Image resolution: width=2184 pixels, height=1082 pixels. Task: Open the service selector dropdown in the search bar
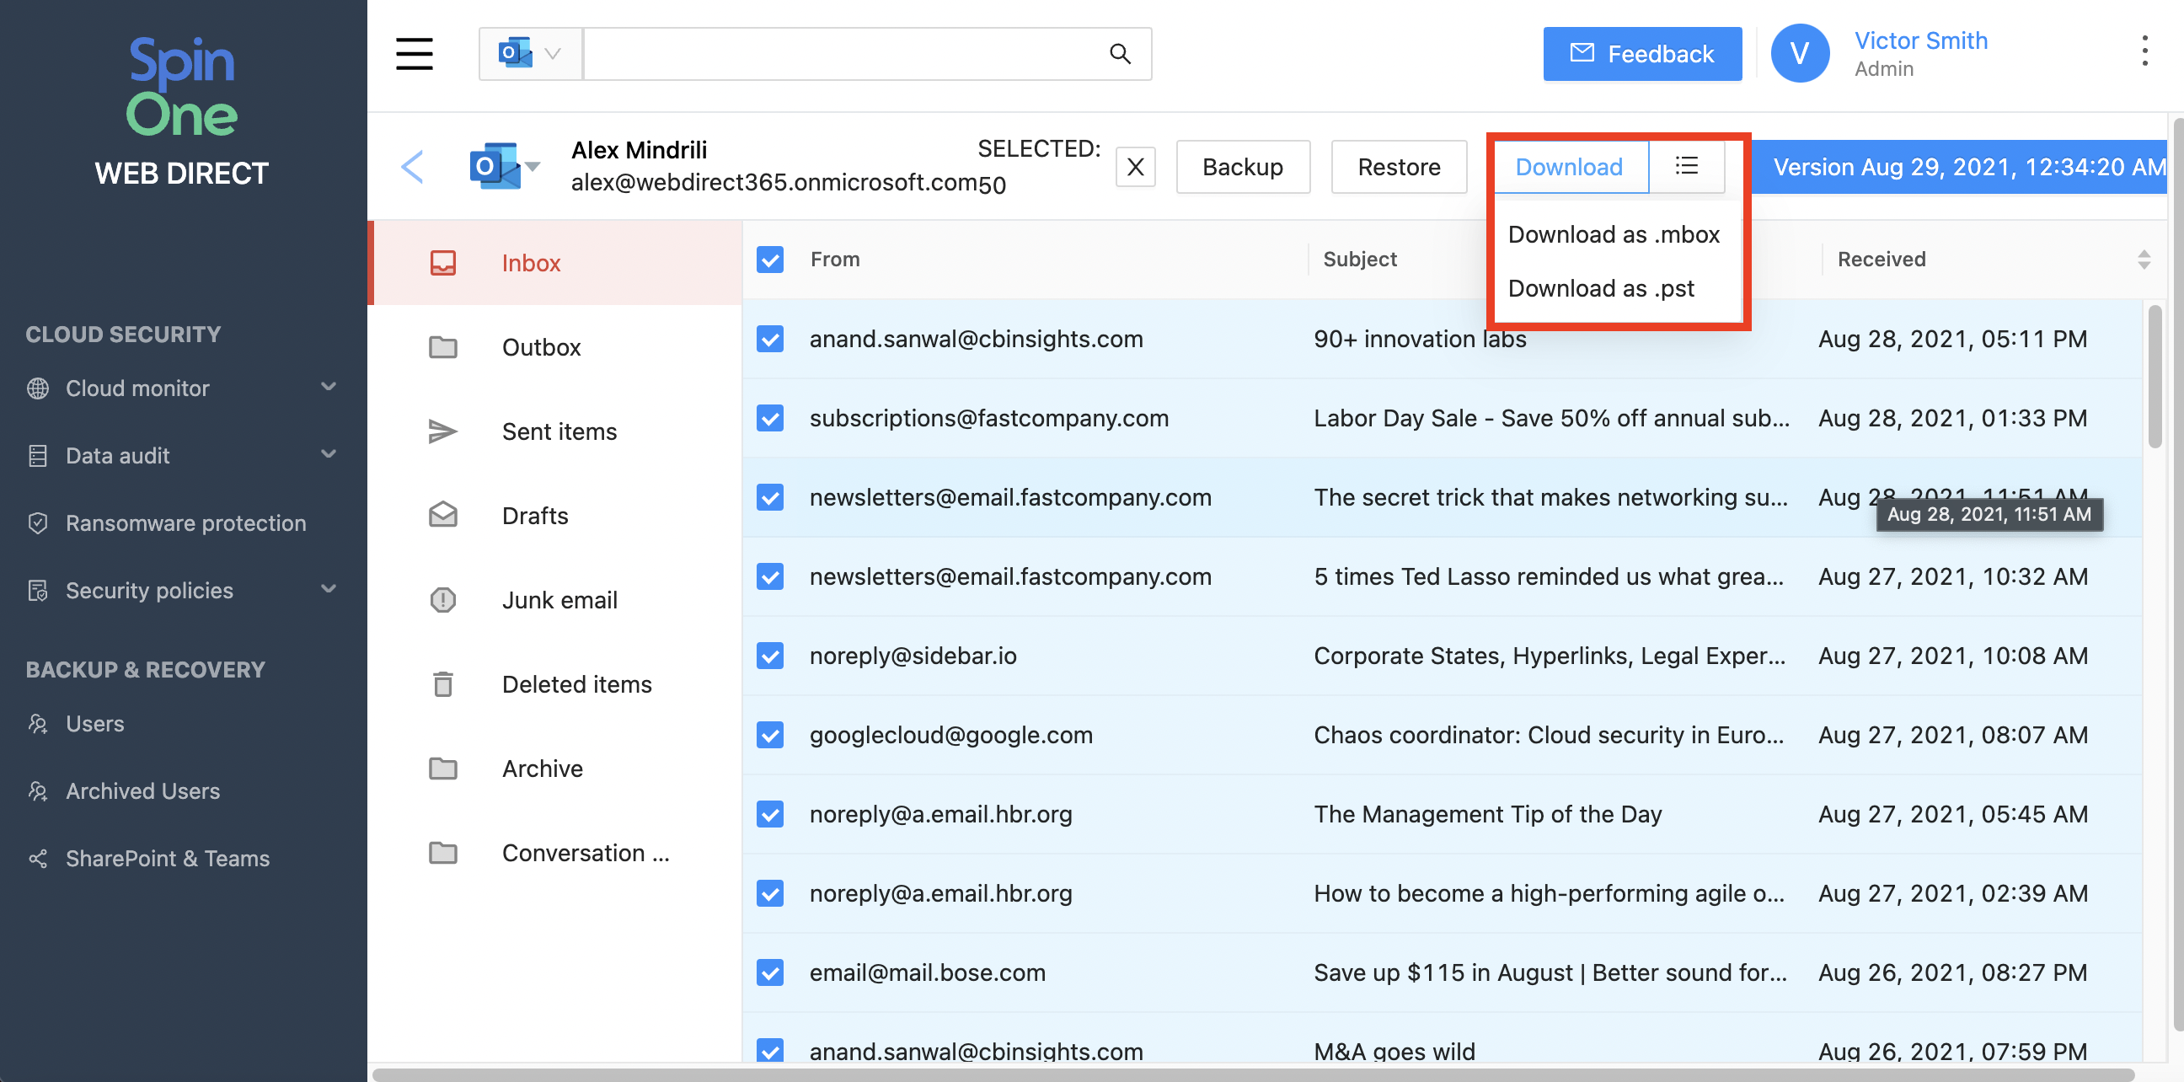pos(551,53)
